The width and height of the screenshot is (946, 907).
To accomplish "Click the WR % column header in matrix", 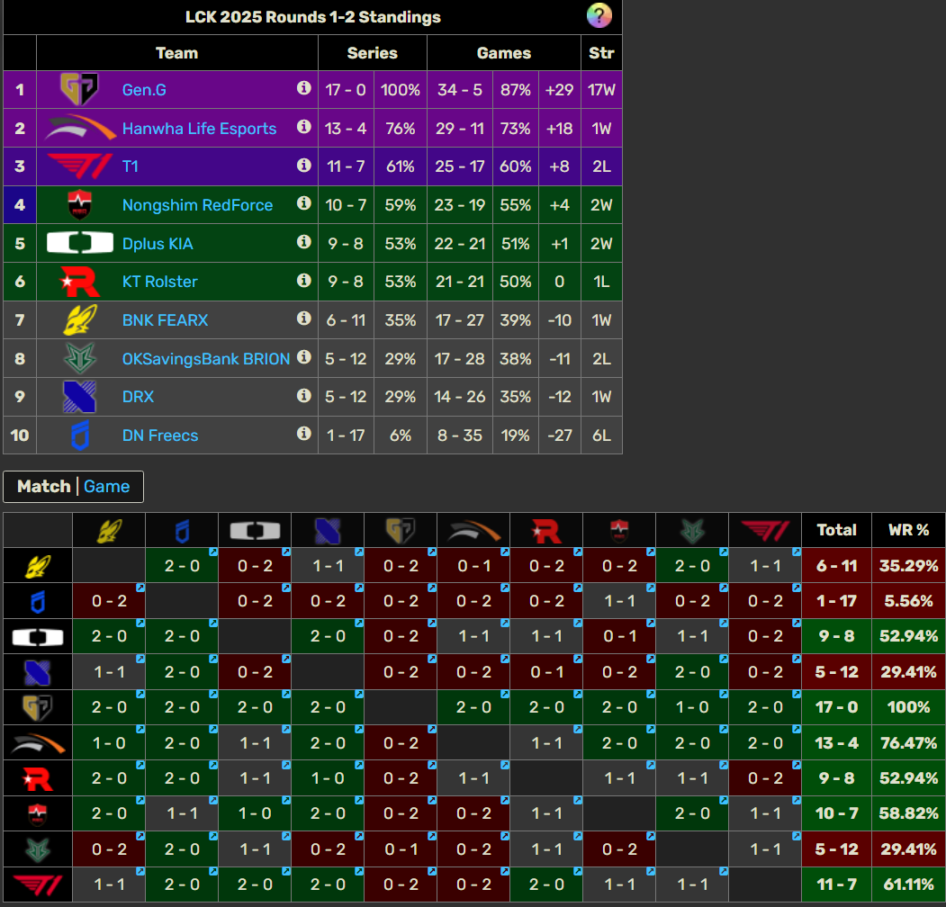I will [908, 530].
